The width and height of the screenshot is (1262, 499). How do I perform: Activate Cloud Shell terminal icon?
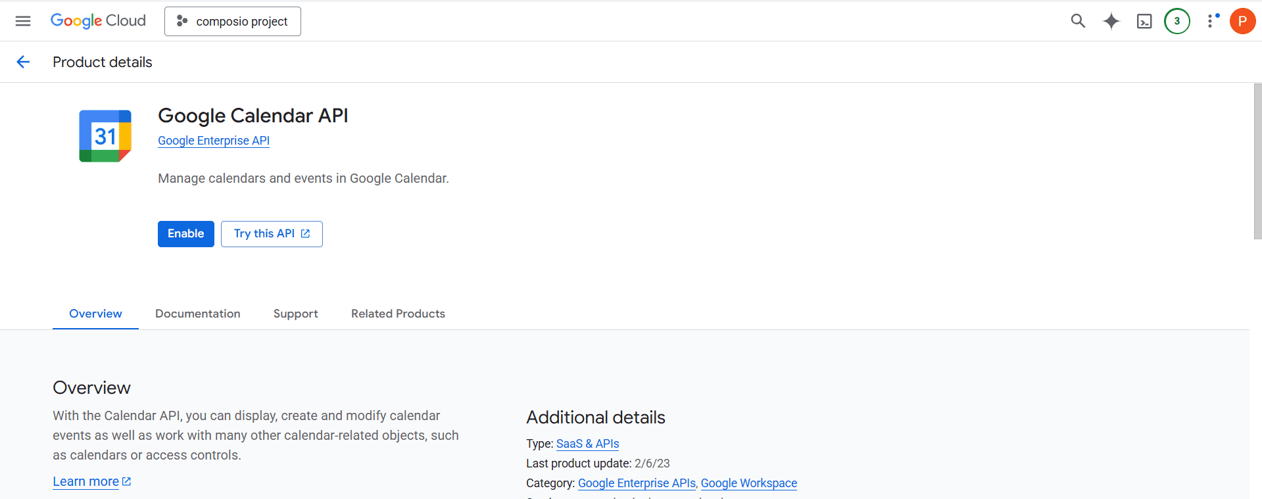click(x=1144, y=21)
